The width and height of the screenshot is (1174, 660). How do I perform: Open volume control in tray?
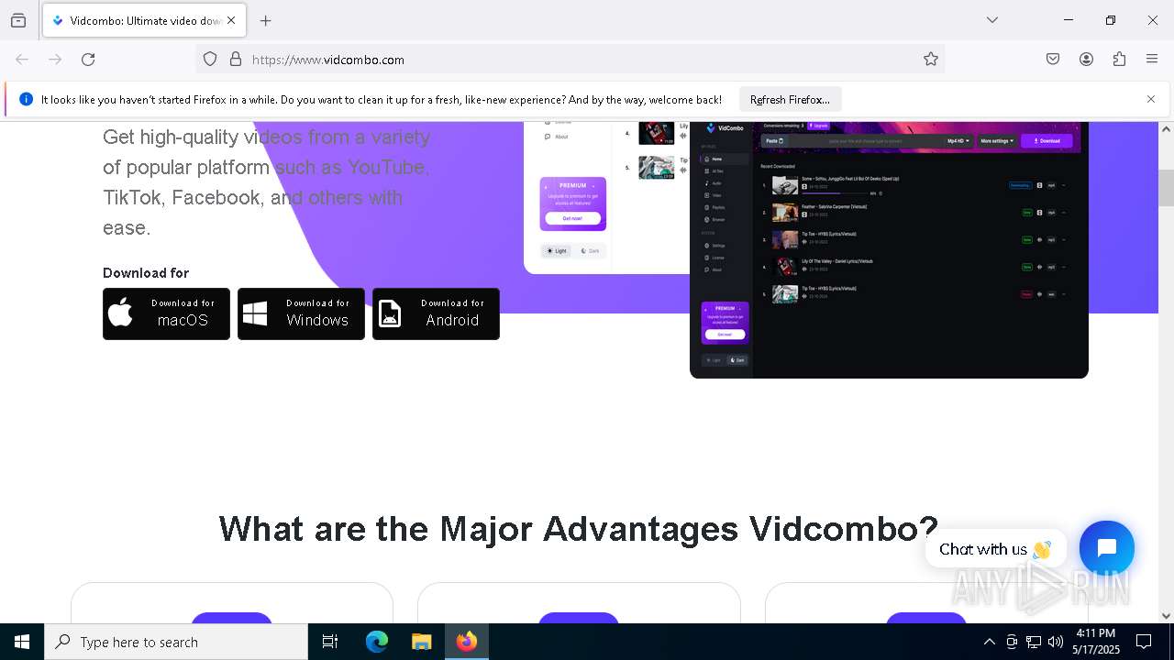tap(1056, 642)
